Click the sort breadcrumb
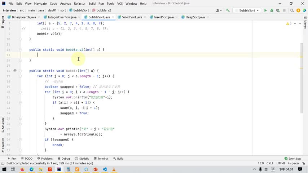The image size is (308, 173). 63,10
